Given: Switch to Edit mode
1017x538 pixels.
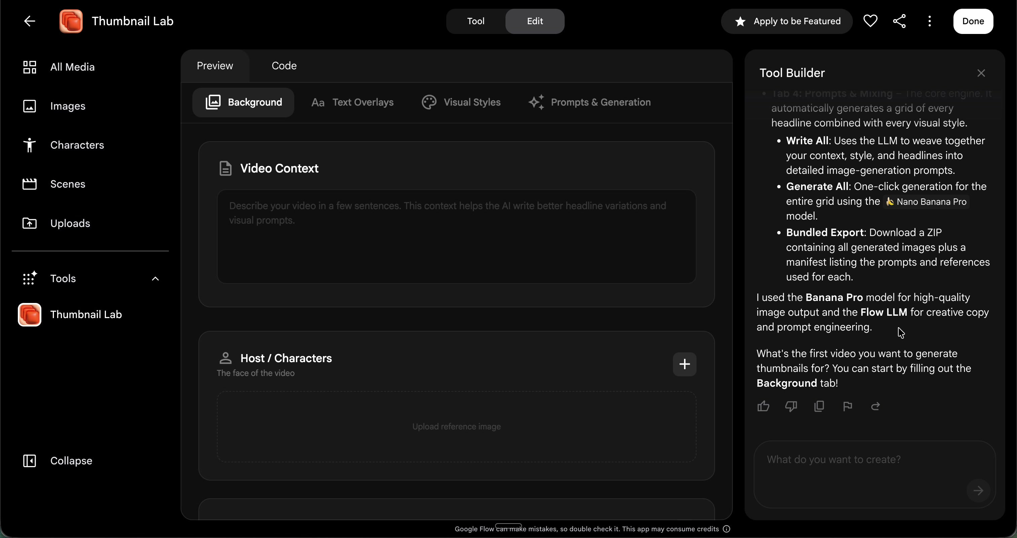Looking at the screenshot, I should click(x=535, y=21).
